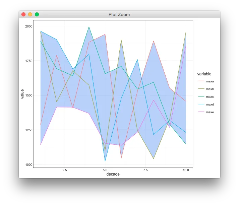Image resolution: width=239 pixels, height=205 pixels.
Task: Click the x-axis tick 7.5
Action: [x=145, y=170]
